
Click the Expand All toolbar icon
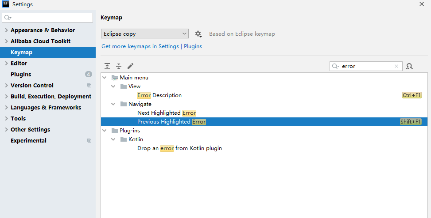(107, 66)
